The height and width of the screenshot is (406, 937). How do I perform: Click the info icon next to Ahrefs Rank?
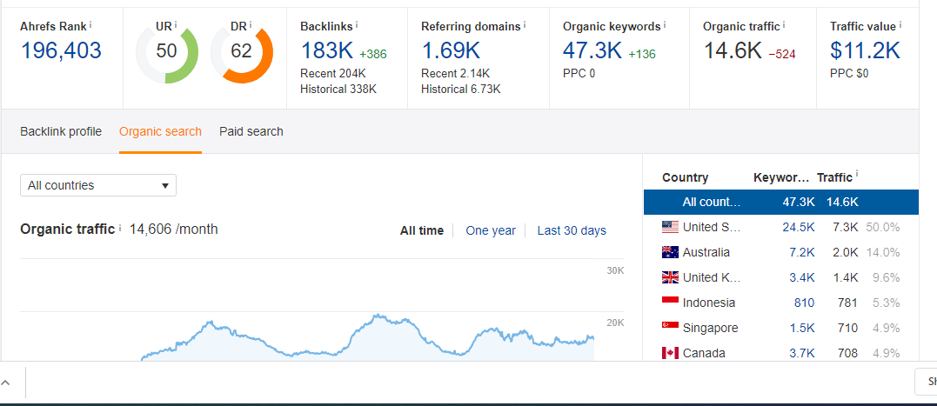coord(91,25)
